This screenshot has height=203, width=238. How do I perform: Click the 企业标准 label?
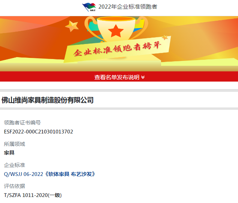14,165
